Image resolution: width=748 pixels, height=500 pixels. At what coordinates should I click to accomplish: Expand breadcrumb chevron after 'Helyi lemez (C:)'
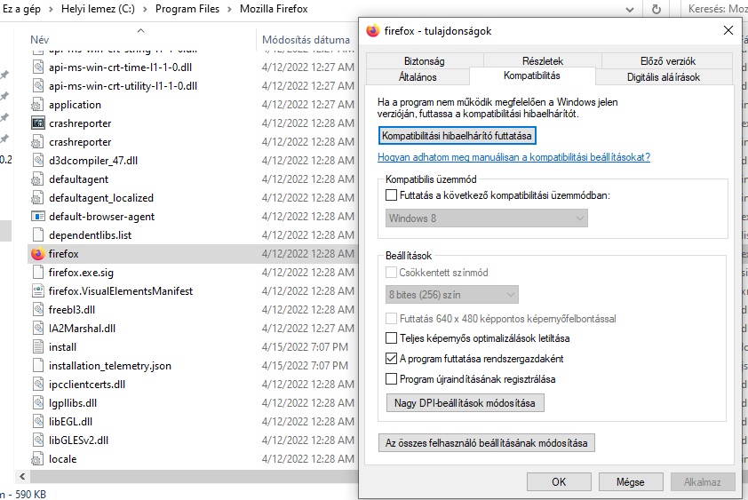145,9
